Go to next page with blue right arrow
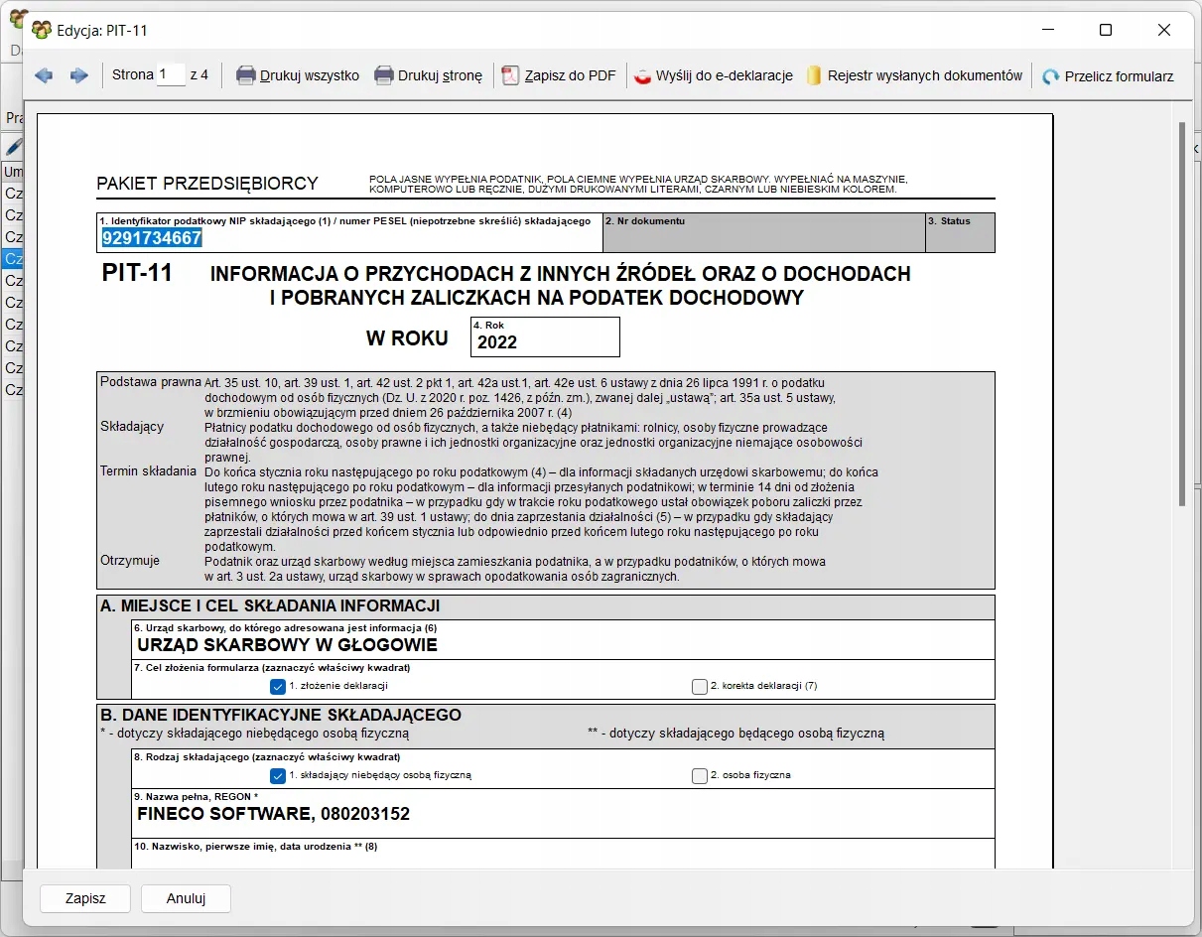 pyautogui.click(x=79, y=75)
